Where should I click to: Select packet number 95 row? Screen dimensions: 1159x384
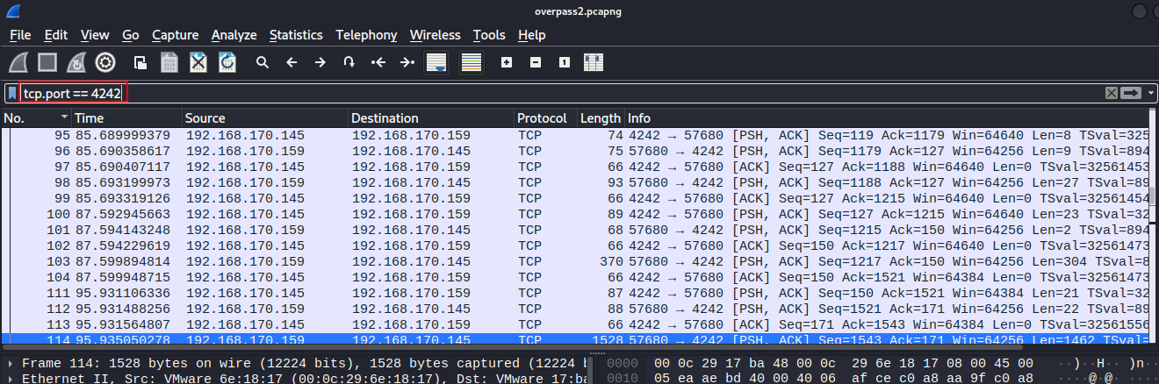pos(574,136)
